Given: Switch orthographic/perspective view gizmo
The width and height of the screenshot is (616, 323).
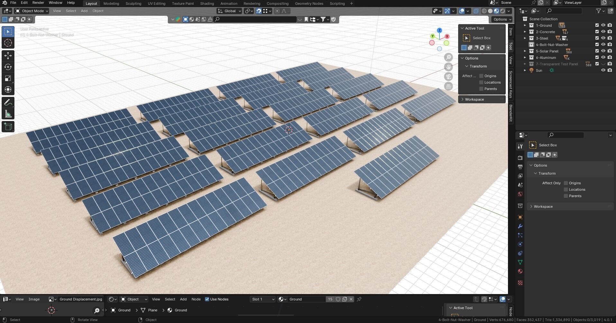Looking at the screenshot, I should click(448, 86).
